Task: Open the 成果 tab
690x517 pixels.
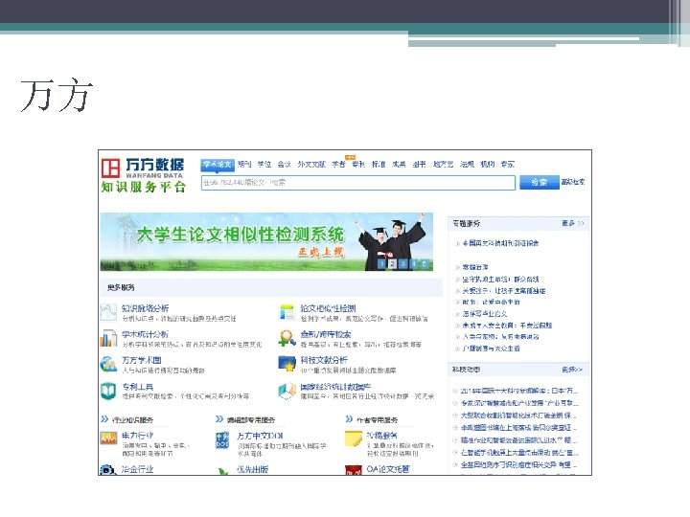Action: [399, 164]
